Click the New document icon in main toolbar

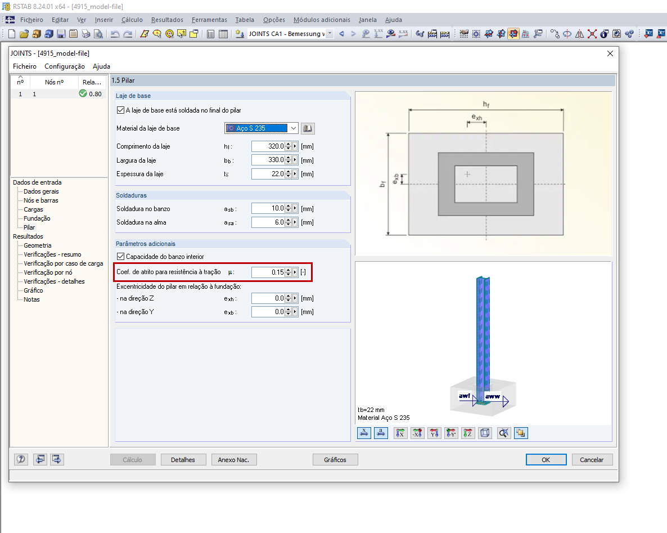[11, 34]
